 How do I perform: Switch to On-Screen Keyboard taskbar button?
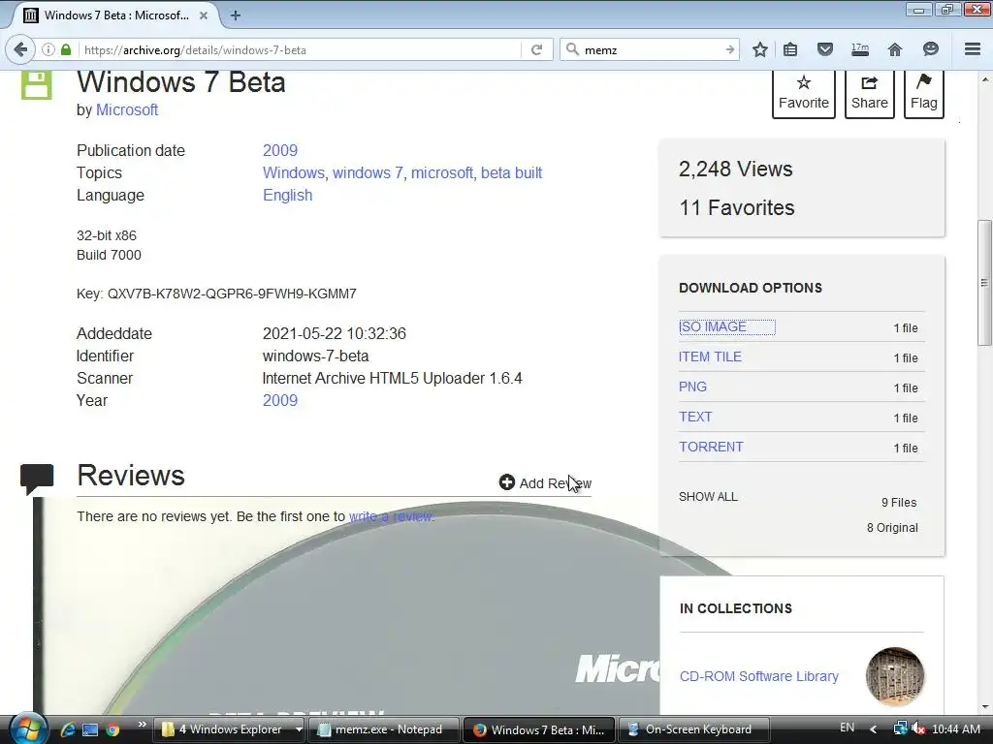(692, 729)
